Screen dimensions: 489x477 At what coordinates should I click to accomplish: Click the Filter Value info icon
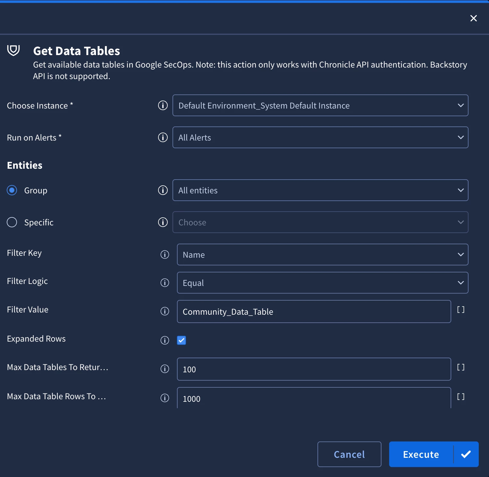click(x=165, y=311)
